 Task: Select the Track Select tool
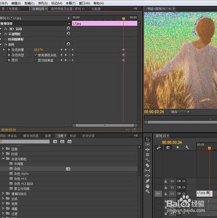coord(148,144)
